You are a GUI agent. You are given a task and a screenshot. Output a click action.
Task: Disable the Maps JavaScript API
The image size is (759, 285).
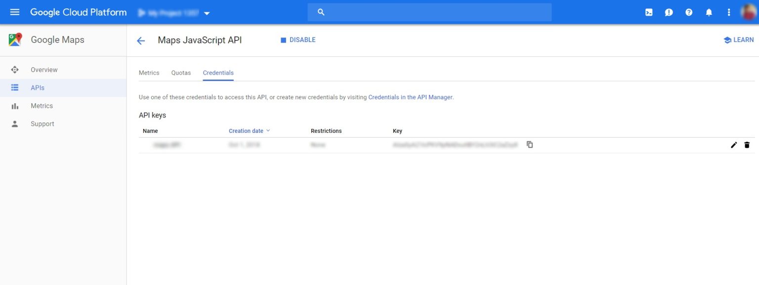pyautogui.click(x=299, y=40)
